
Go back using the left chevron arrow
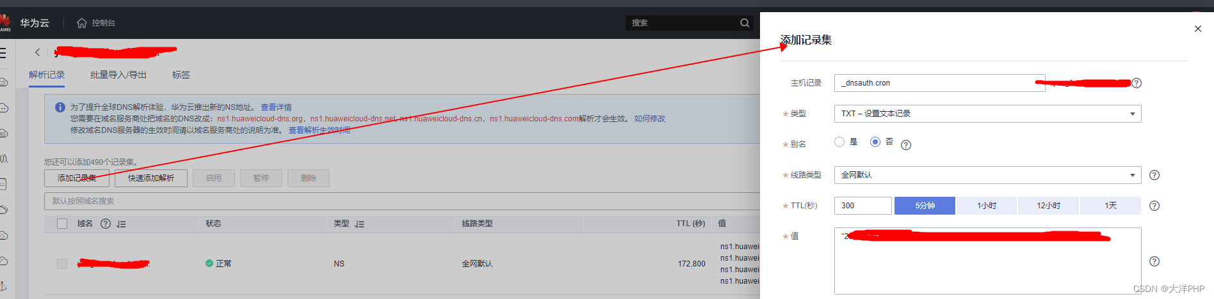point(37,52)
